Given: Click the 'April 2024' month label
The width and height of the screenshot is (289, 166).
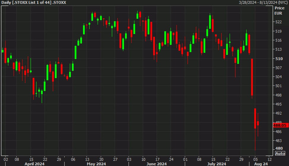Looking at the screenshot, I should click(x=34, y=164).
